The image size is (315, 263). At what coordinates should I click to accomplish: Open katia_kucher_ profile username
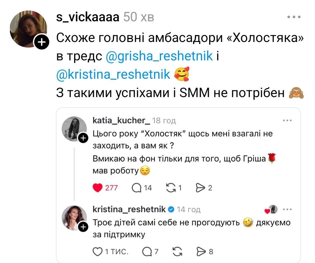(121, 120)
